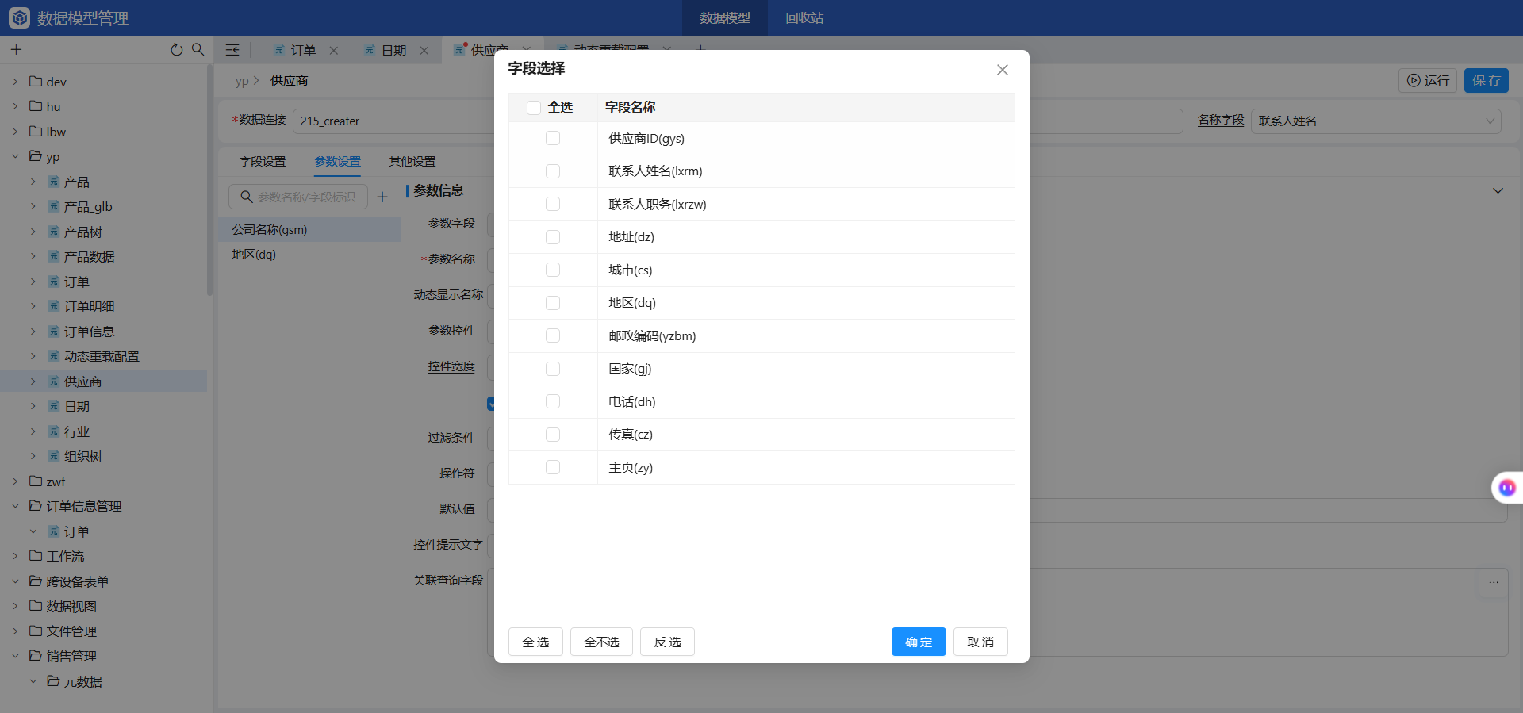
Task: Check the 地区(dq) field checkbox
Action: 553,303
